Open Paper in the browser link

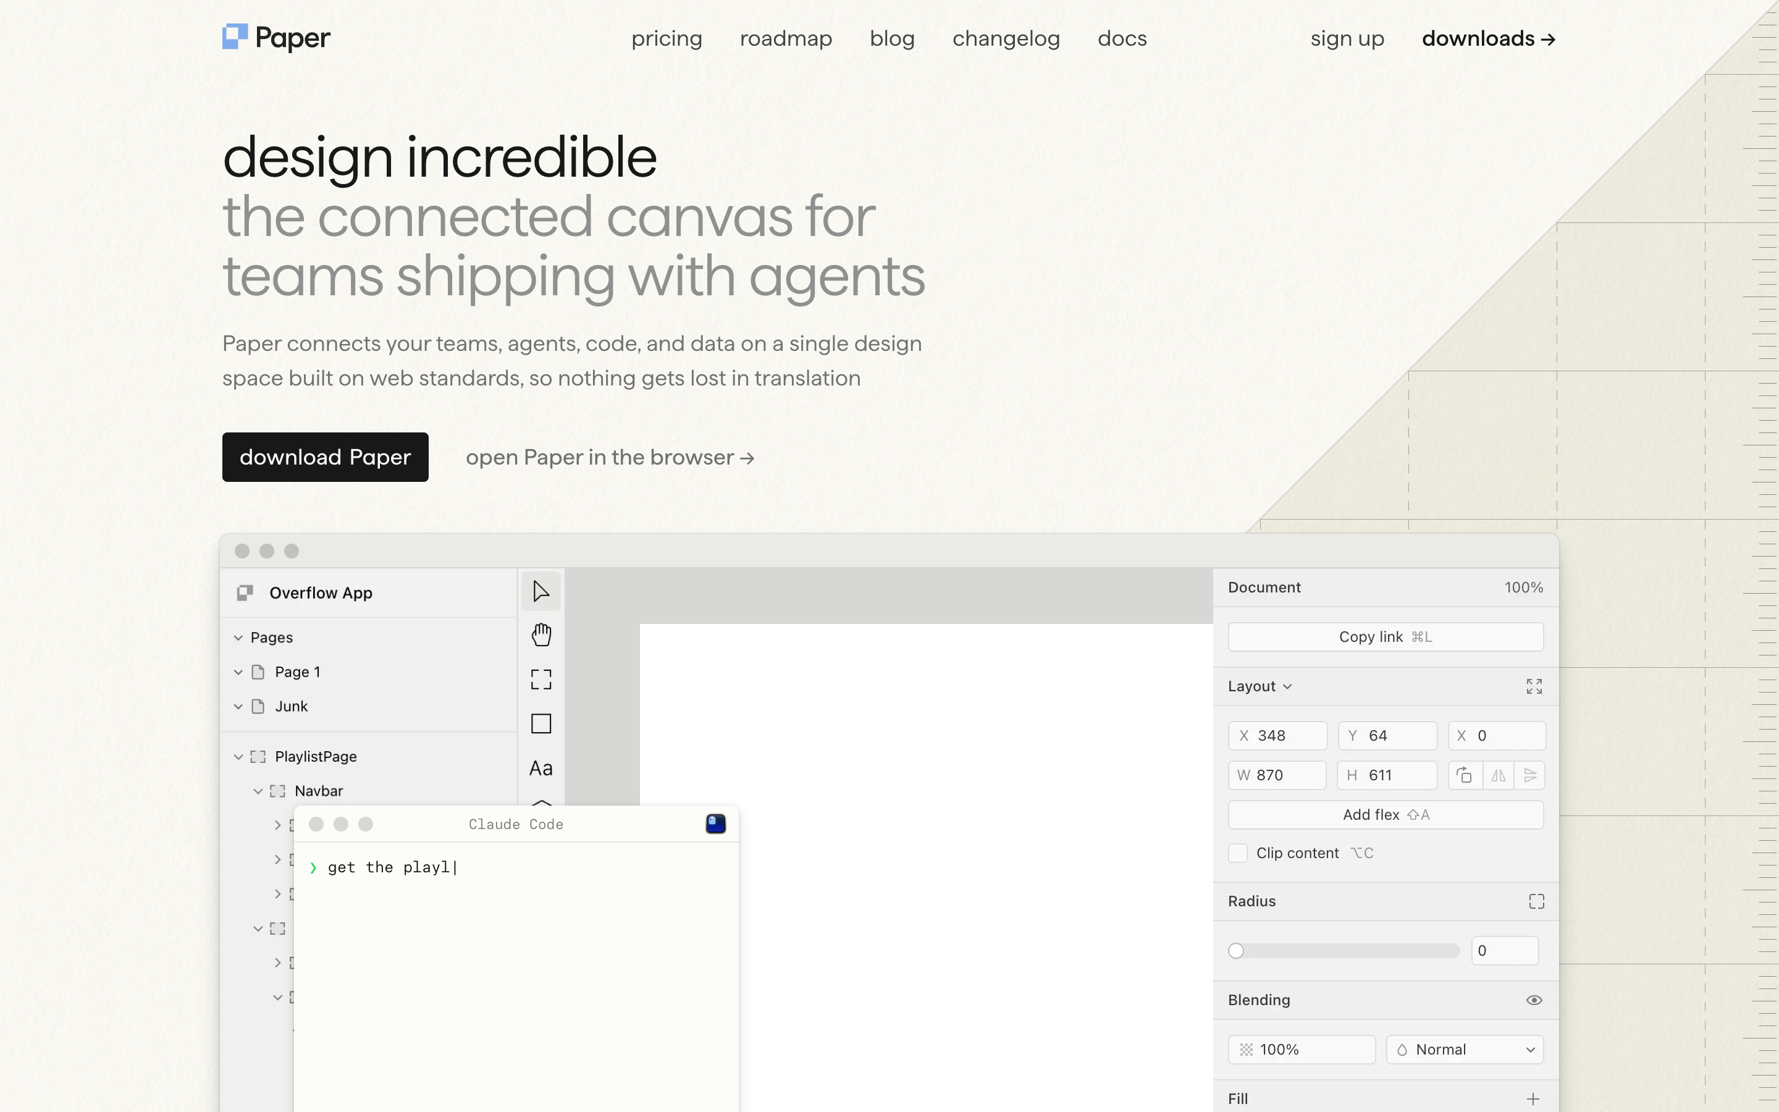(x=610, y=457)
